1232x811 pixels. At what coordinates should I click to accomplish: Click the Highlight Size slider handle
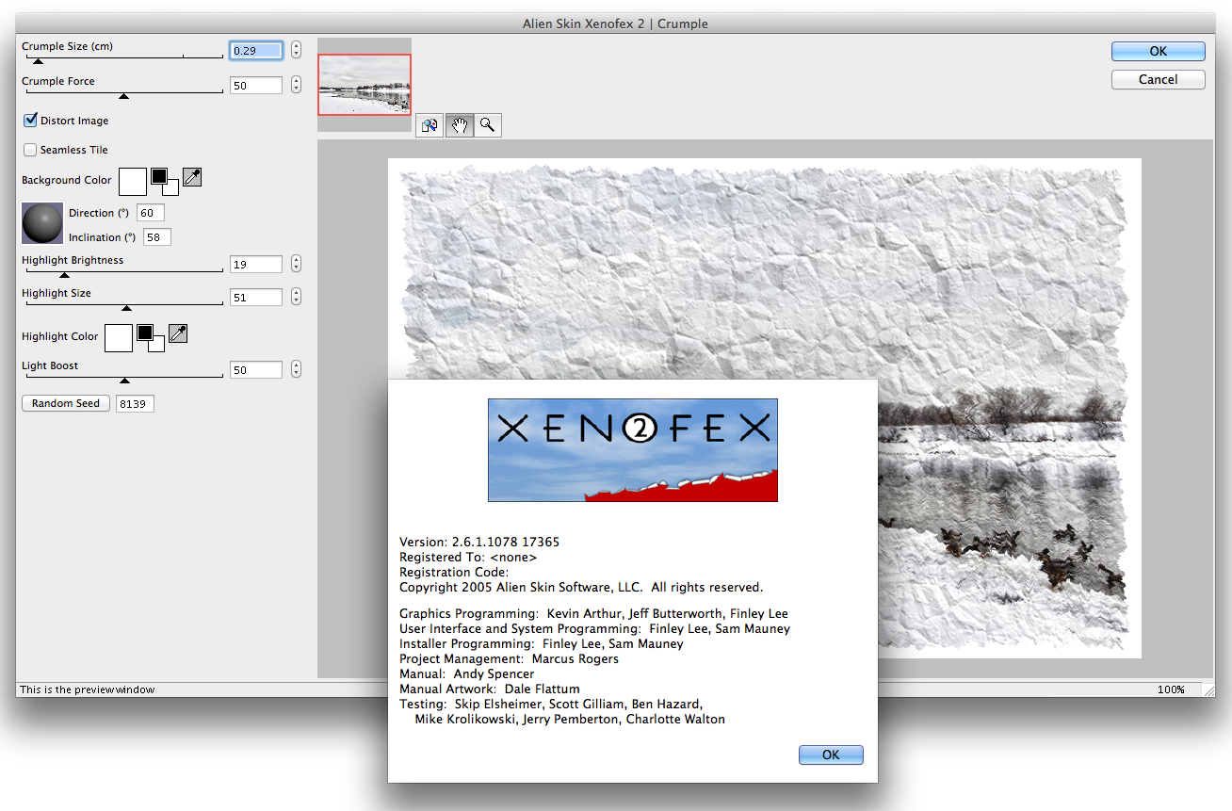[x=126, y=307]
